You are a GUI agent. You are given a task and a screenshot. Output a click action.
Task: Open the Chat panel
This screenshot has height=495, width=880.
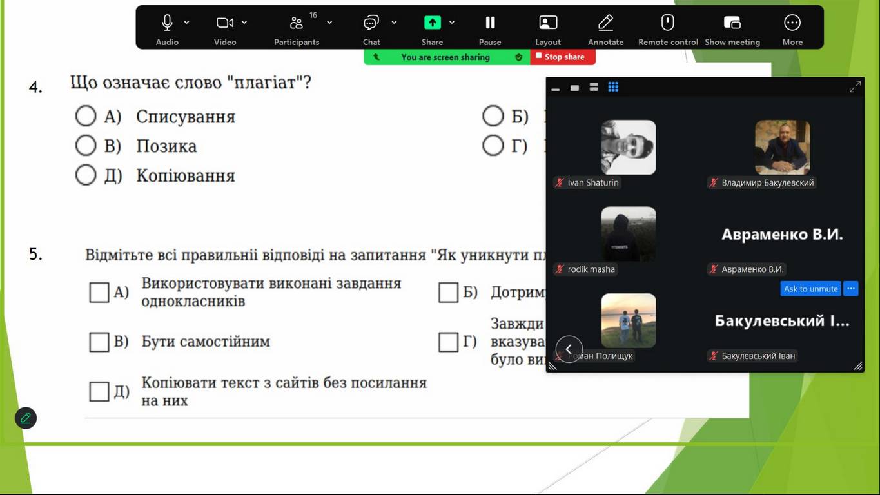371,23
